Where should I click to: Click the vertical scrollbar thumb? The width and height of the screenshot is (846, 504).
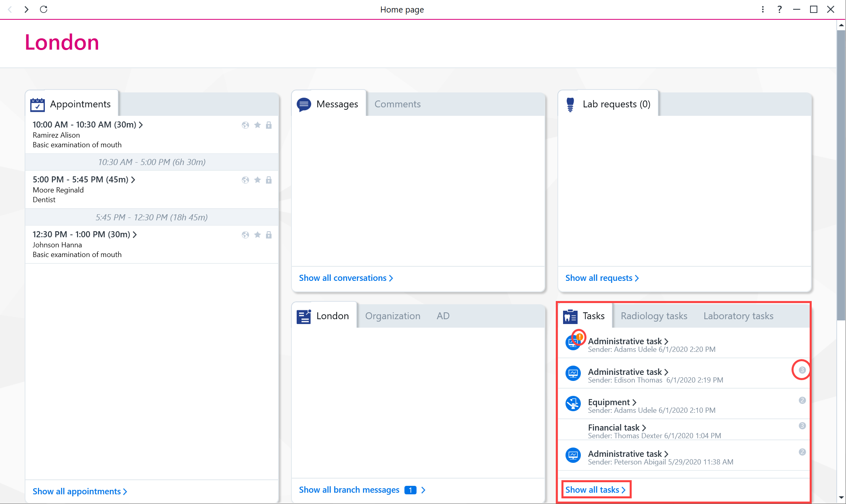[x=841, y=174]
